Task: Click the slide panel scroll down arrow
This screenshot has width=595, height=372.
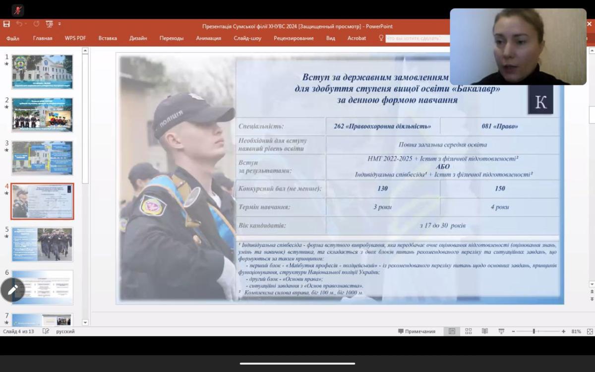Action: click(85, 322)
